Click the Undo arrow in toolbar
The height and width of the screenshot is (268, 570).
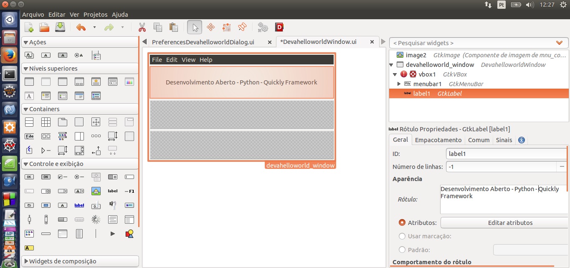point(81,28)
